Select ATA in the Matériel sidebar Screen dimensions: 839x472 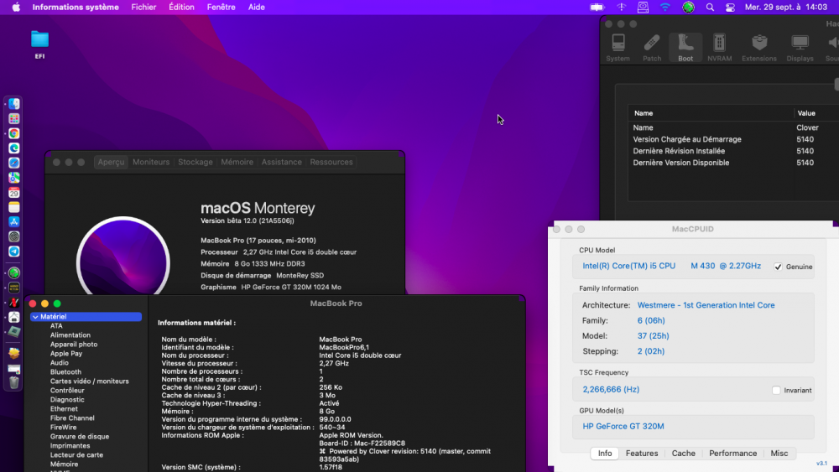point(56,326)
